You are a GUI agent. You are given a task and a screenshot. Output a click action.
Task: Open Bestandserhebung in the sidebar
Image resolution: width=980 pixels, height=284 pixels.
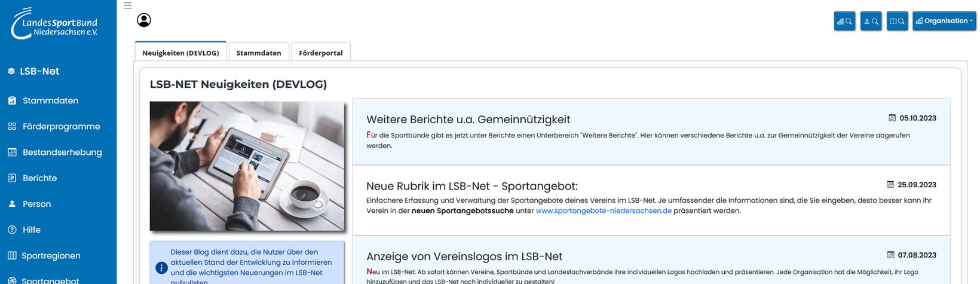[55, 152]
